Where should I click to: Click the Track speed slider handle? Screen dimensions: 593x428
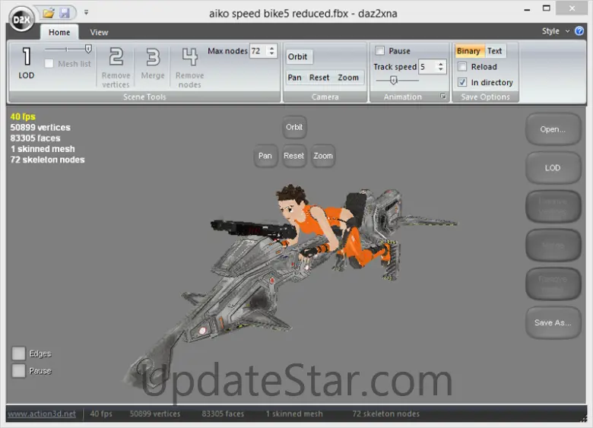[x=393, y=80]
